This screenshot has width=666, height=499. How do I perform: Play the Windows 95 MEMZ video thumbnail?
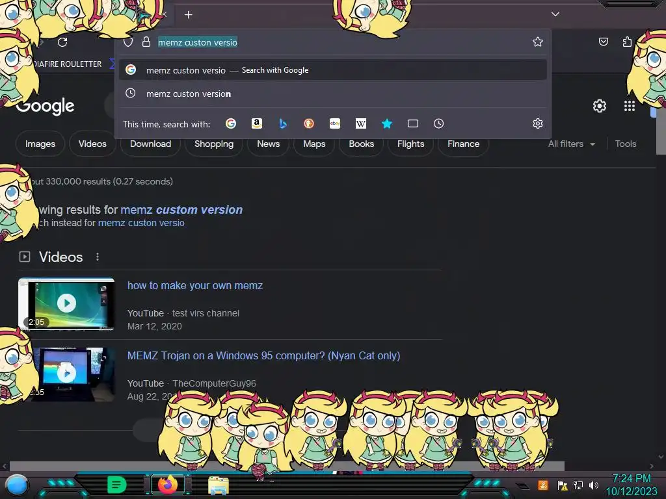(x=68, y=374)
